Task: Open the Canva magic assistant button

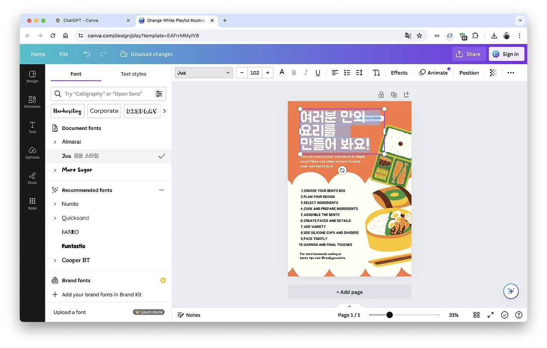Action: pyautogui.click(x=511, y=291)
